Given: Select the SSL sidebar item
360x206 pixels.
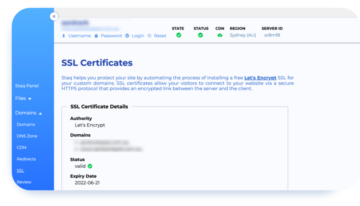Looking at the screenshot, I should (20, 170).
